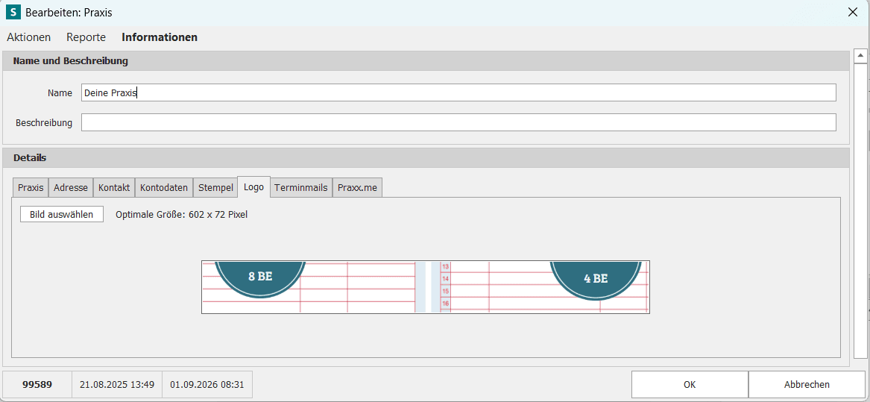The height and width of the screenshot is (402, 870).
Task: Click the logo preview image
Action: (x=426, y=287)
